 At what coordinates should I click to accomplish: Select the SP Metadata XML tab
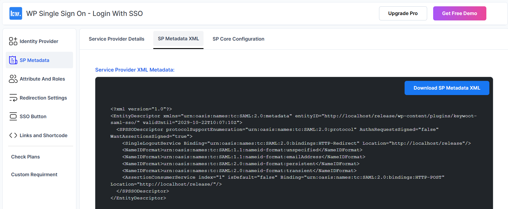[x=178, y=39]
